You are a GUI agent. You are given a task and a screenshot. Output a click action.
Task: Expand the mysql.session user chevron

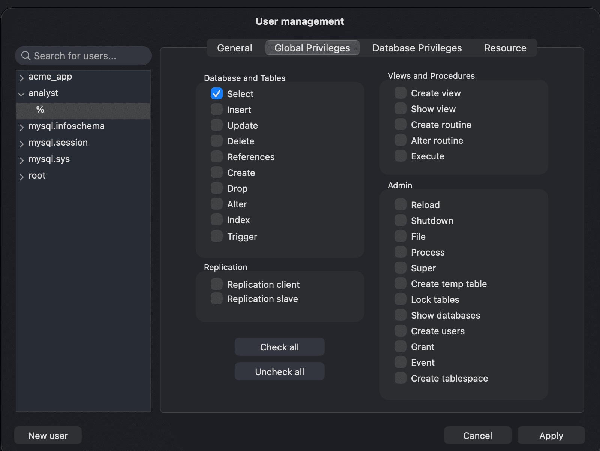[x=21, y=144]
